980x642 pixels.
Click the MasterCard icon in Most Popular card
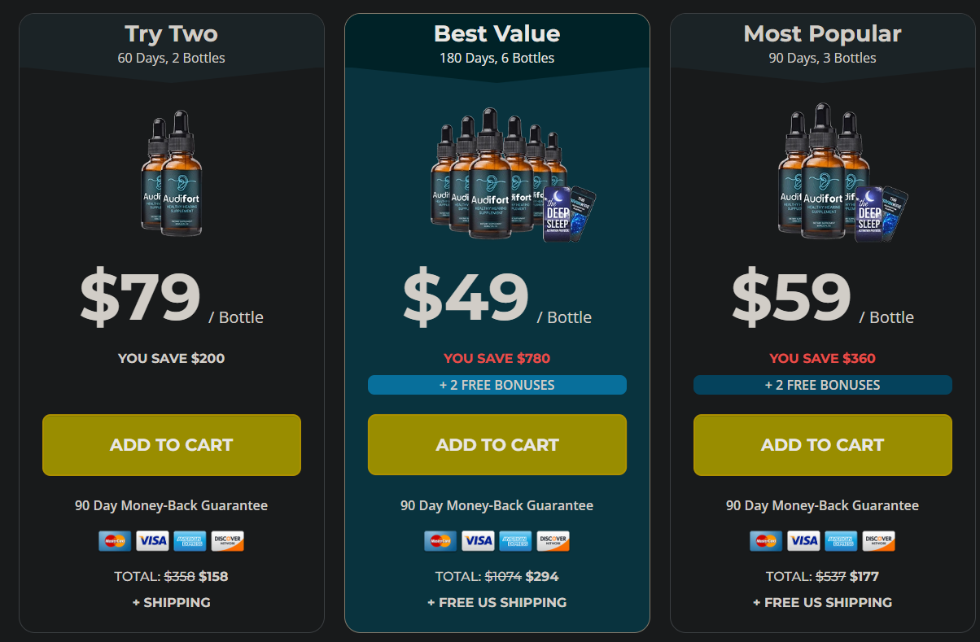coord(766,541)
